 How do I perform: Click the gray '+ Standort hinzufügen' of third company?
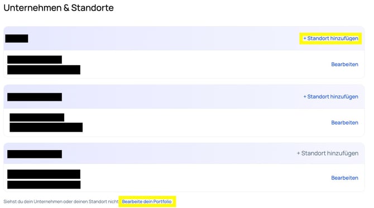pos(328,153)
